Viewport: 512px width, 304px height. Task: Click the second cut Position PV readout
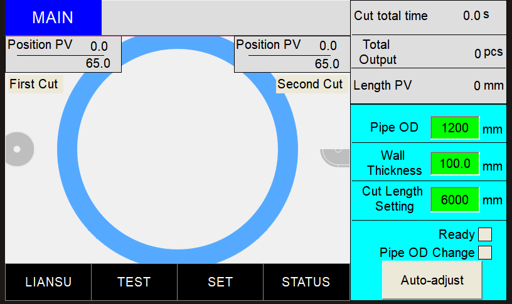coord(292,54)
